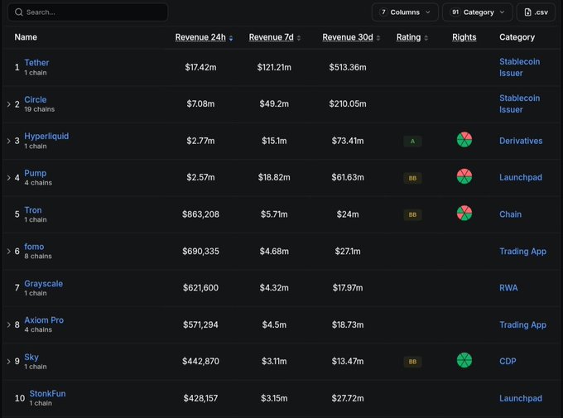Screen dimensions: 563x418
Task: Open StonkFun's Launchpad category link
Action: click(x=521, y=398)
